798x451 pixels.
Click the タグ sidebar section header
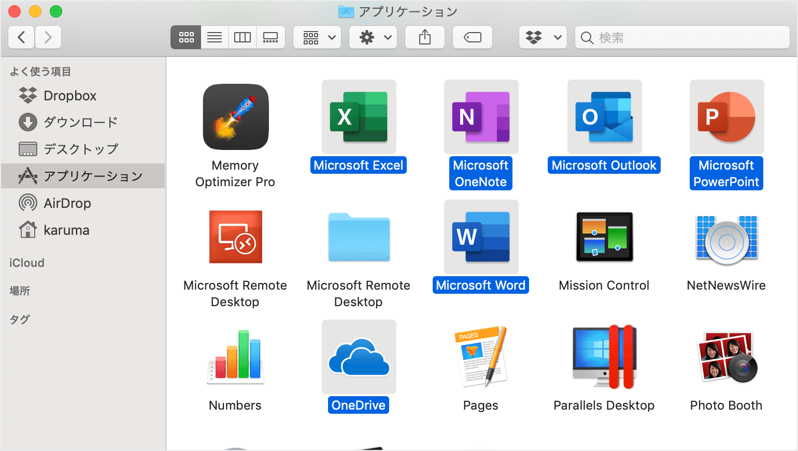20,319
